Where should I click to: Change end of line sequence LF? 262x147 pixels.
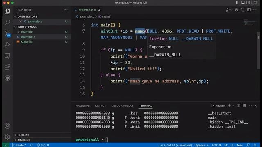pyautogui.click(x=226, y=145)
